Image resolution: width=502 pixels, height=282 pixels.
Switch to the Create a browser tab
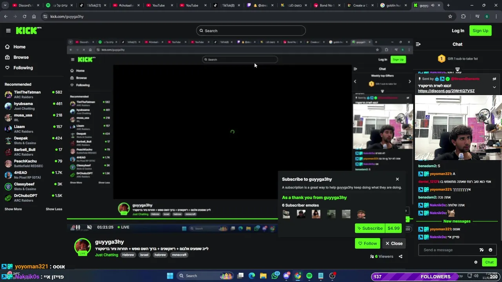[360, 5]
